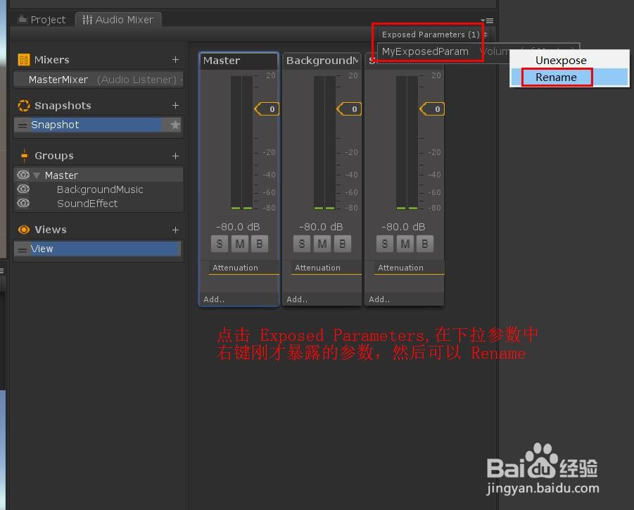634x510 pixels.
Task: Collapse the Master group tree arrow
Action: click(37, 175)
